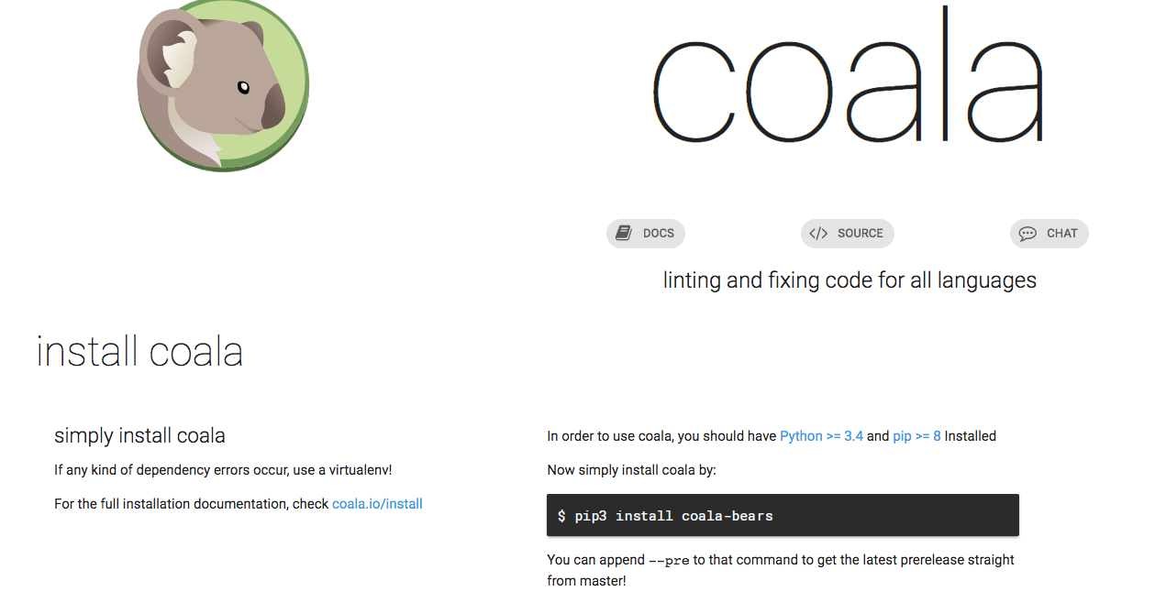Viewport: 1155px width, 592px height.
Task: Click the code brackets icon on Source button
Action: tap(818, 233)
